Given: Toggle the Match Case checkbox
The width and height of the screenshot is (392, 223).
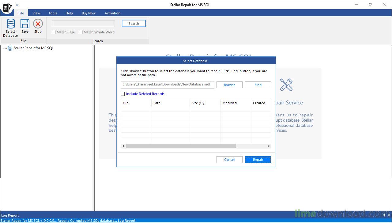Looking at the screenshot, I should [54, 32].
